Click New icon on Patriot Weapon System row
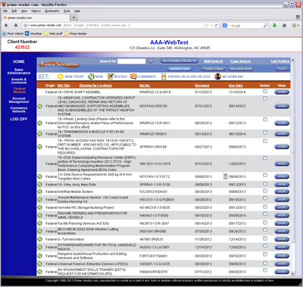The height and width of the screenshot is (287, 303). (39, 106)
